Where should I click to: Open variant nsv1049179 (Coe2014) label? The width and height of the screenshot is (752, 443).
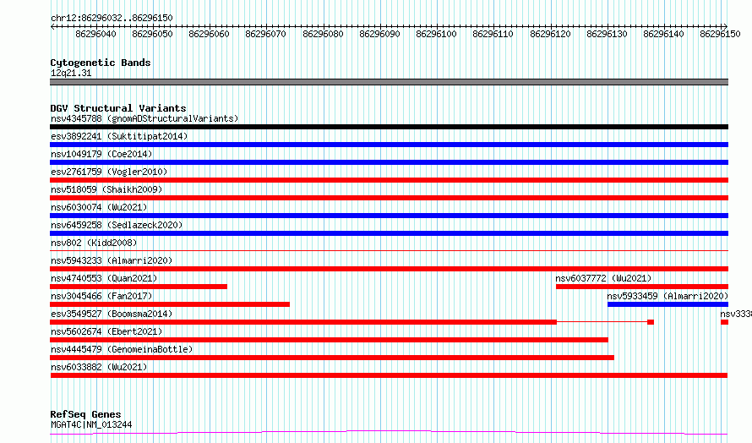(101, 154)
